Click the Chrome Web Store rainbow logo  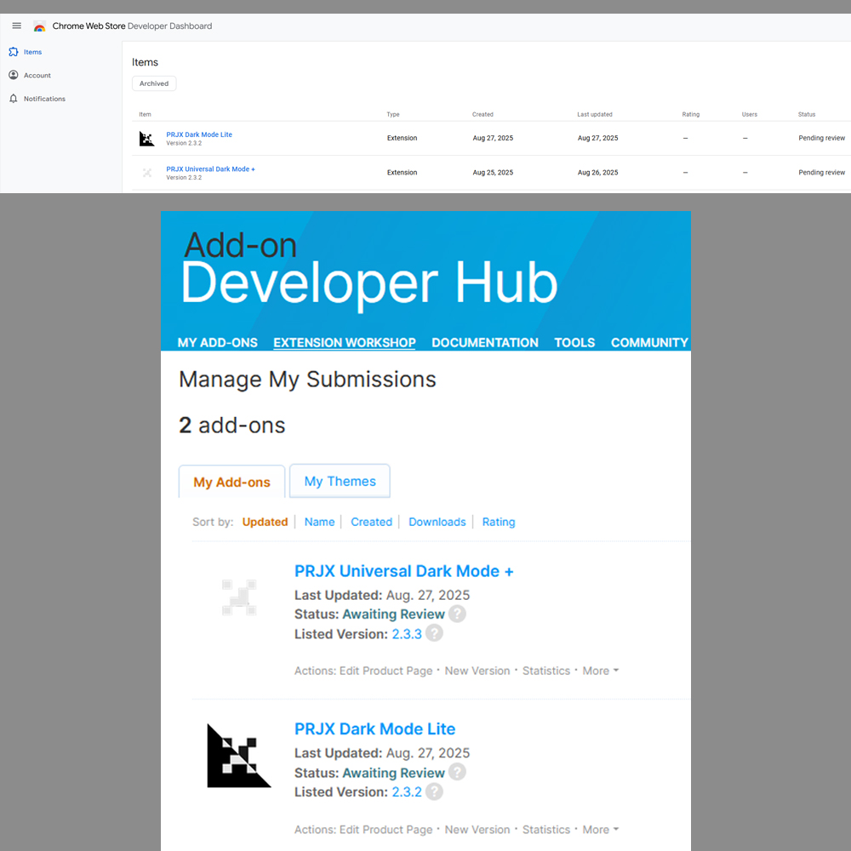click(x=40, y=26)
